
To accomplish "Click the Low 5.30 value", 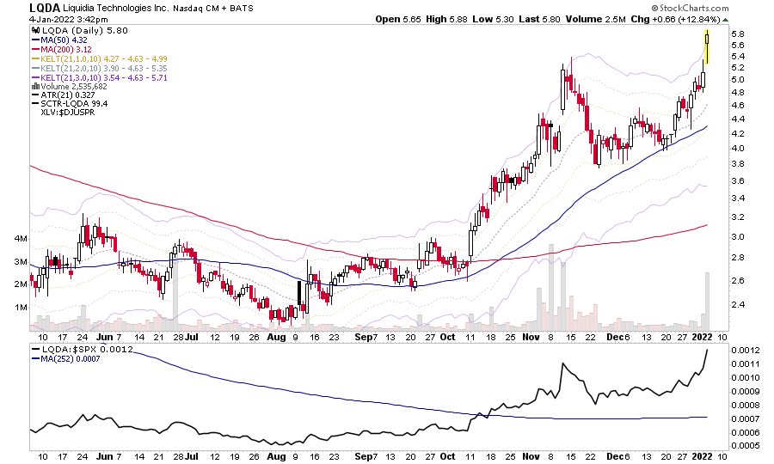I will pos(493,19).
